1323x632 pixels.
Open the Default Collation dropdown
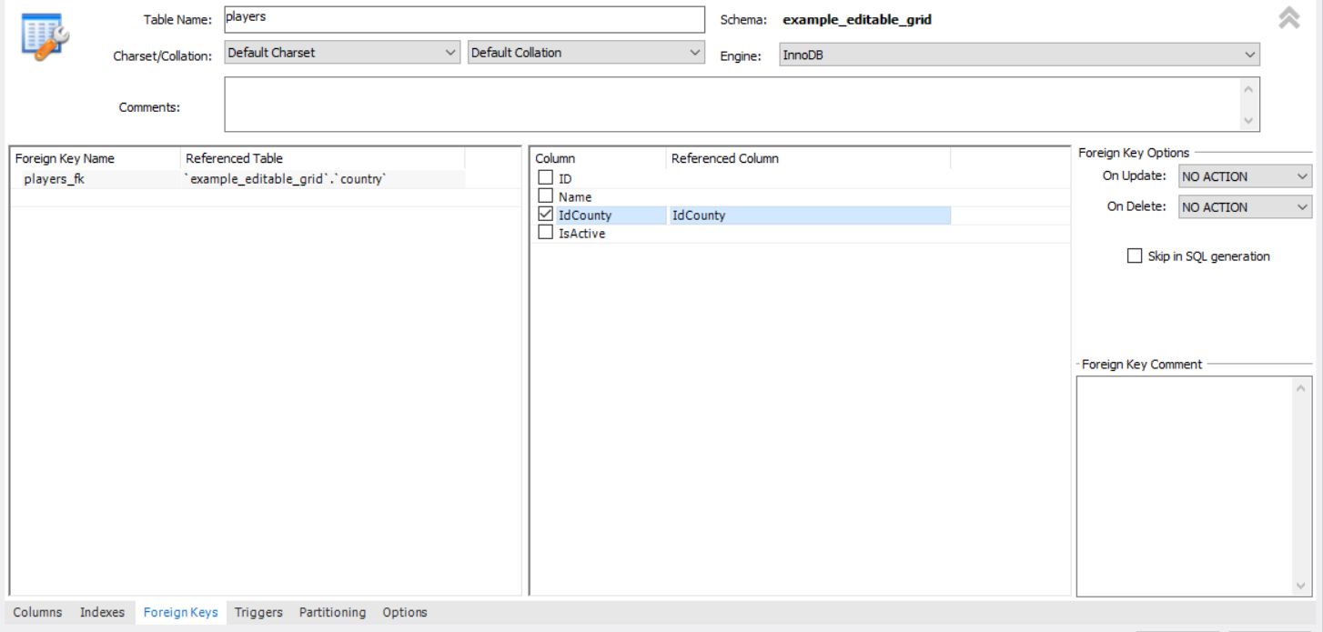586,53
